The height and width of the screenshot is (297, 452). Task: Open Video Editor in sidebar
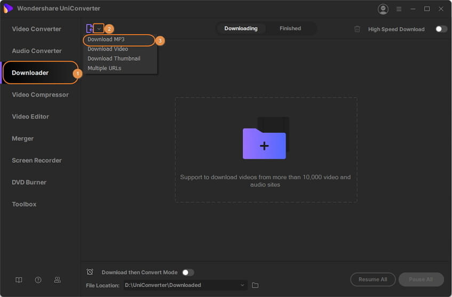tap(30, 117)
